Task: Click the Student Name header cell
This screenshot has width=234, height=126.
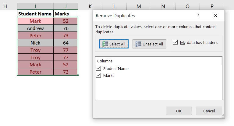Action: tap(35, 14)
